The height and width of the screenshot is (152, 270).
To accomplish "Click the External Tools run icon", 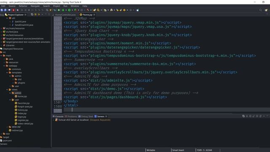I will (x=88, y=10).
